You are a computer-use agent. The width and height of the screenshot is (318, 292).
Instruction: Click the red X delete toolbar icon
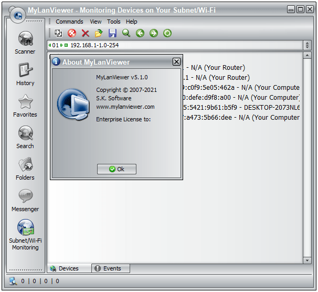pos(86,33)
